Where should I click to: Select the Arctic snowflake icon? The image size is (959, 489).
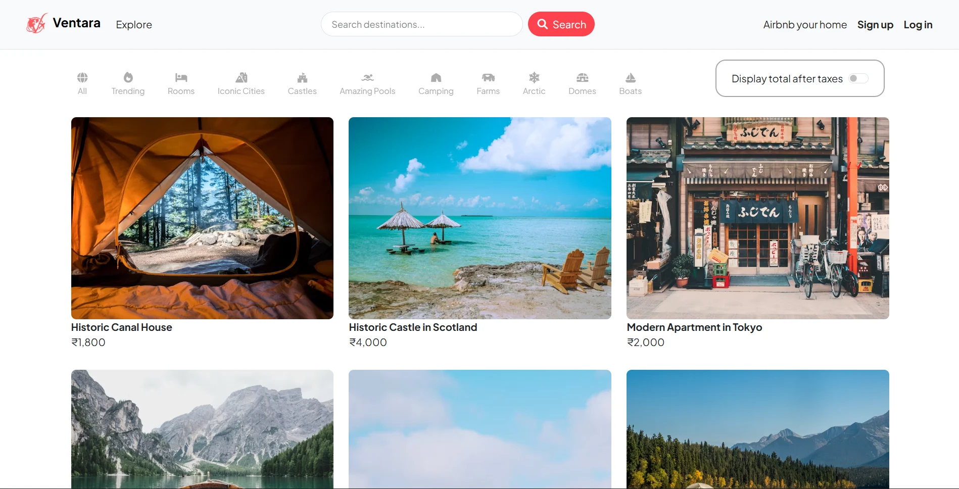coord(534,77)
